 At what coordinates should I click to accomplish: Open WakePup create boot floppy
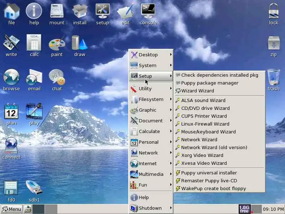point(219,189)
